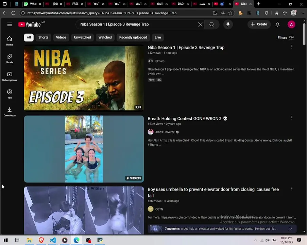Open Shorts from the sidebar
307x245 pixels.
(10, 59)
